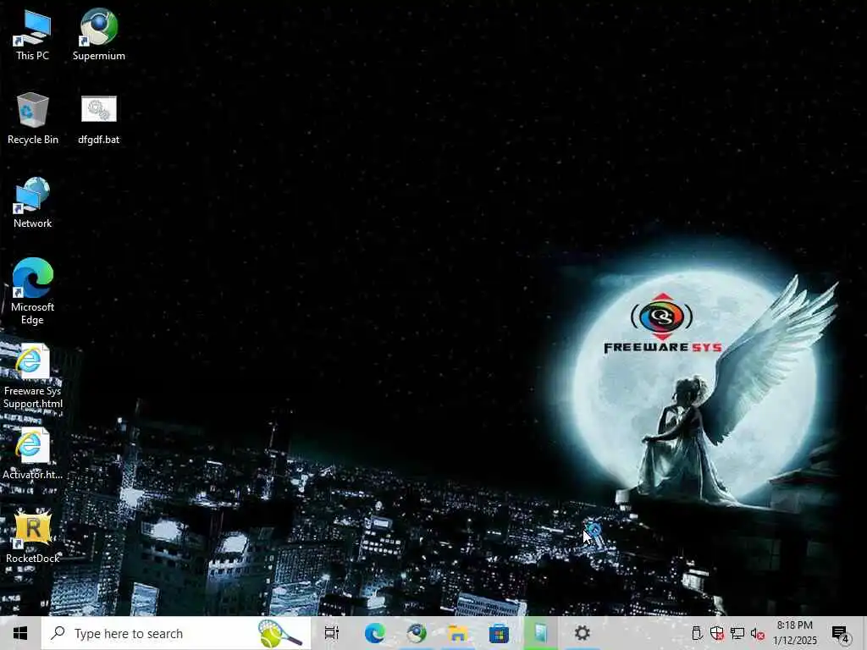Switch to the highlighted green taskbar app

(x=540, y=633)
